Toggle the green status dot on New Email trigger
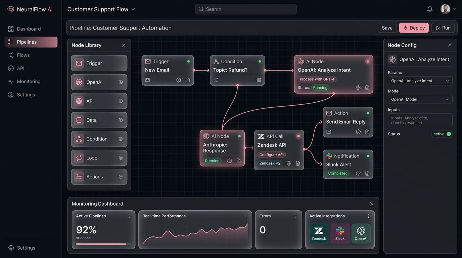Viewport: 462px width, 258px height. (x=188, y=61)
